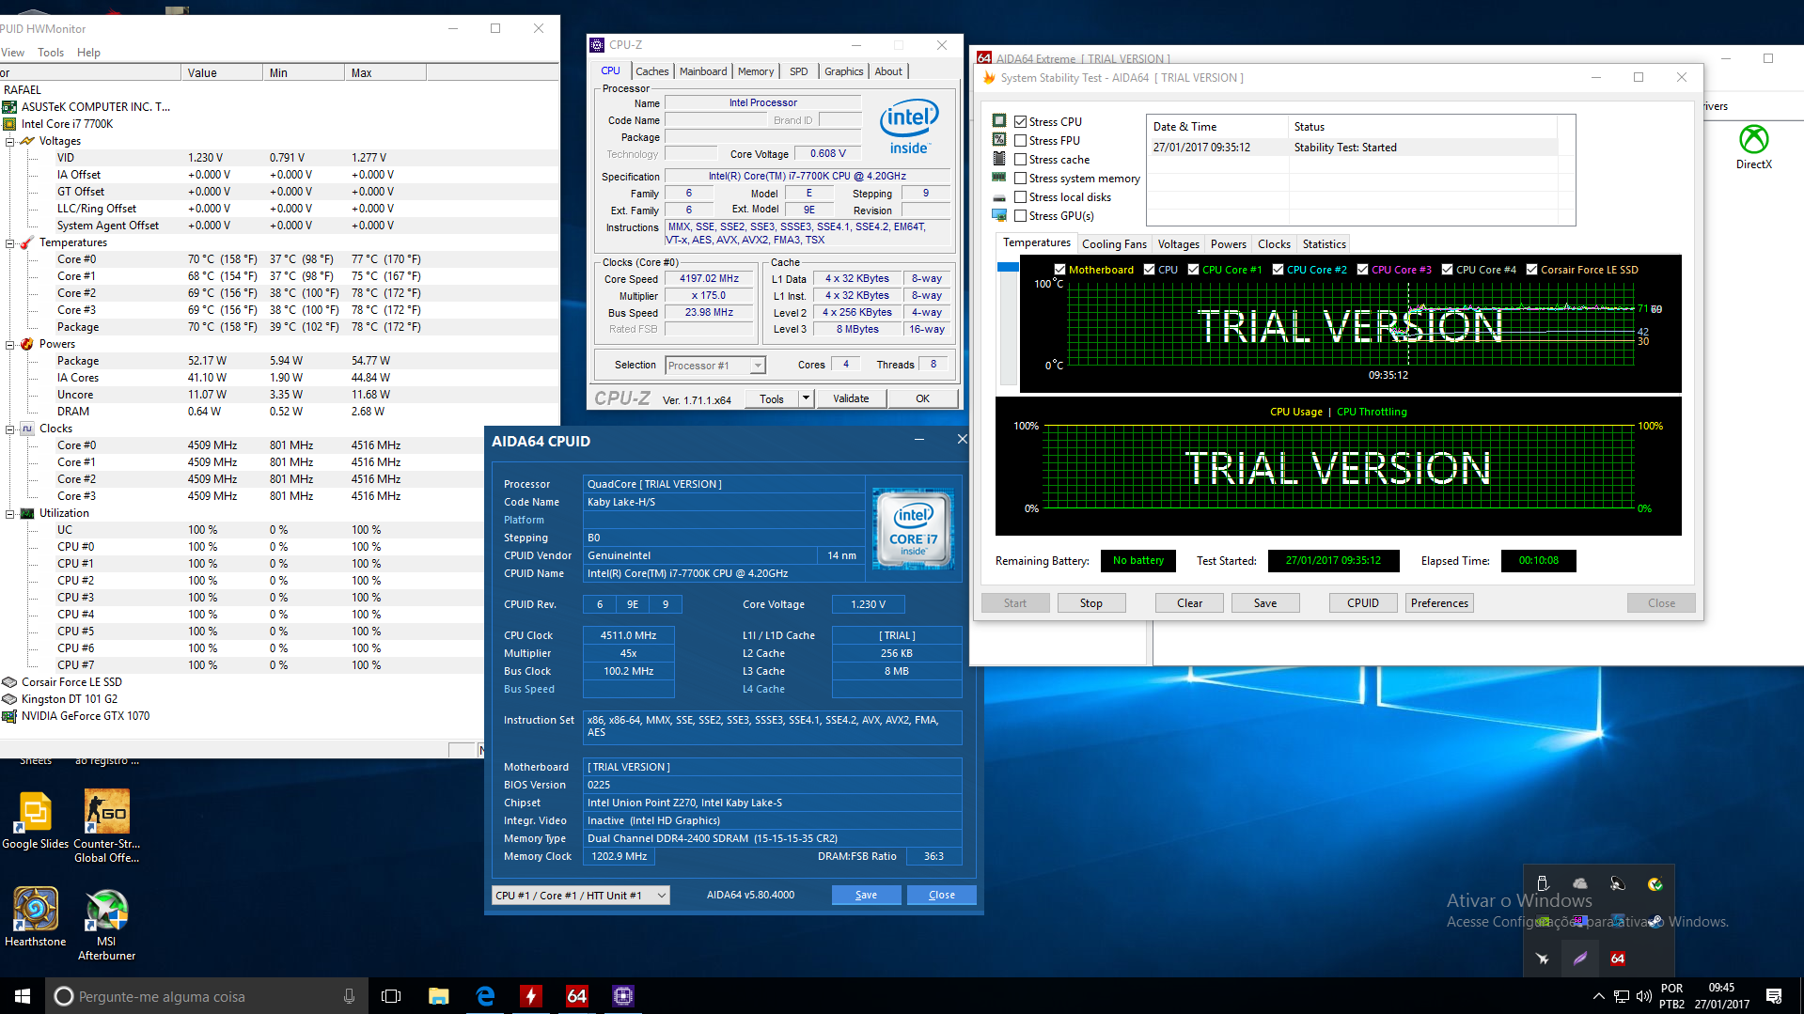Launch Hearthstone desktop shortcut

click(36, 917)
